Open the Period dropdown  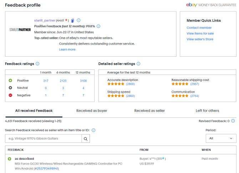coord(221,138)
